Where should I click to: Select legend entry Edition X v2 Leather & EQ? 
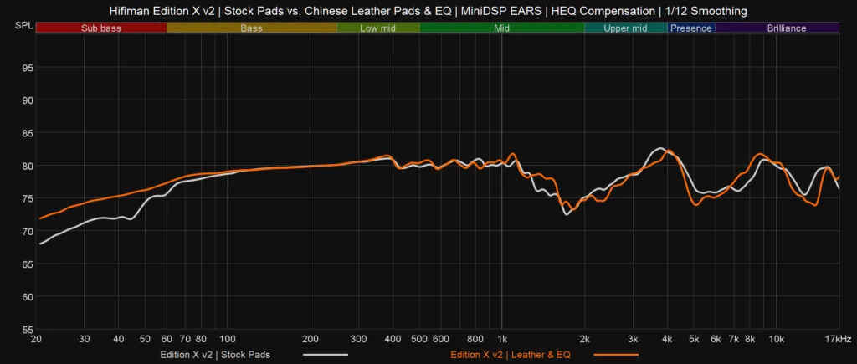coord(511,355)
